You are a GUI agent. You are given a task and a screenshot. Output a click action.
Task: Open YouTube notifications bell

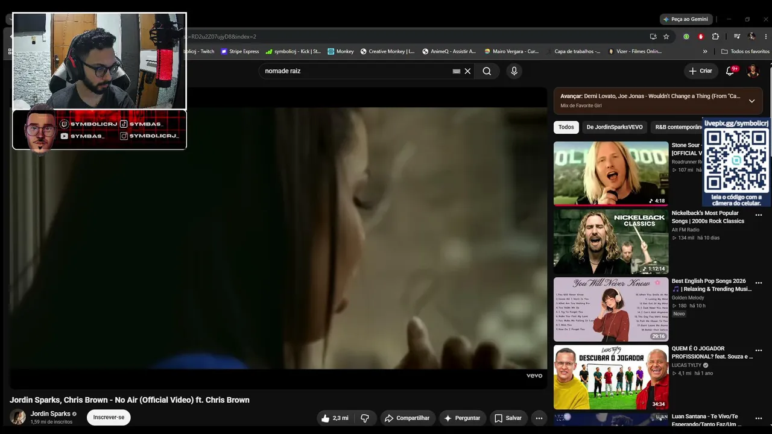coord(730,71)
